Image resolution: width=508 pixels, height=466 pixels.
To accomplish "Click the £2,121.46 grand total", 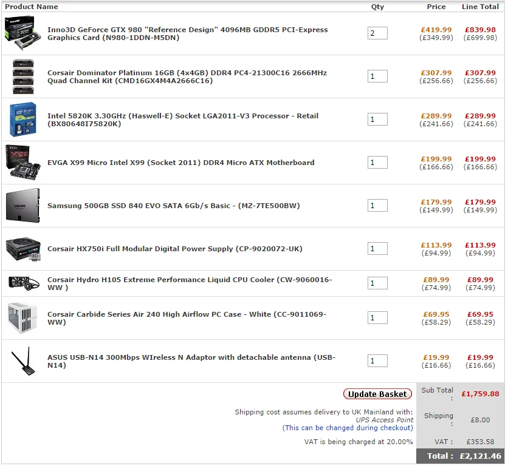I will (x=481, y=456).
